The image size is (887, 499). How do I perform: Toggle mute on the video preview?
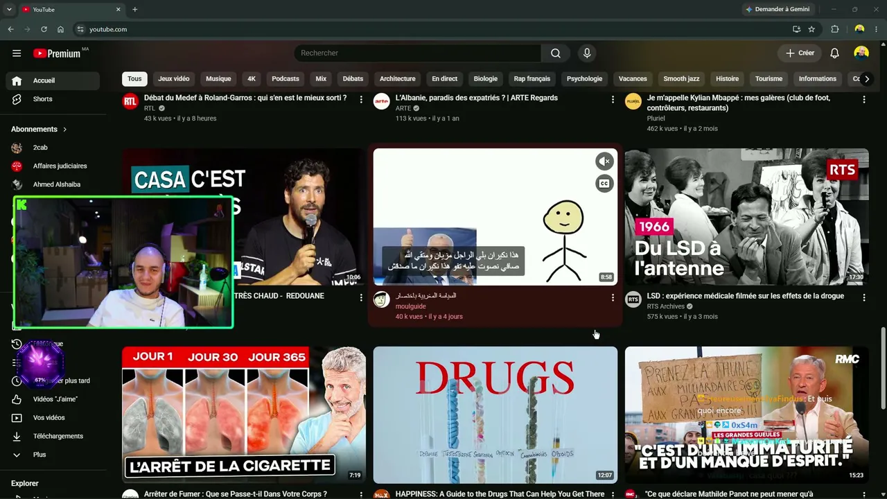604,161
